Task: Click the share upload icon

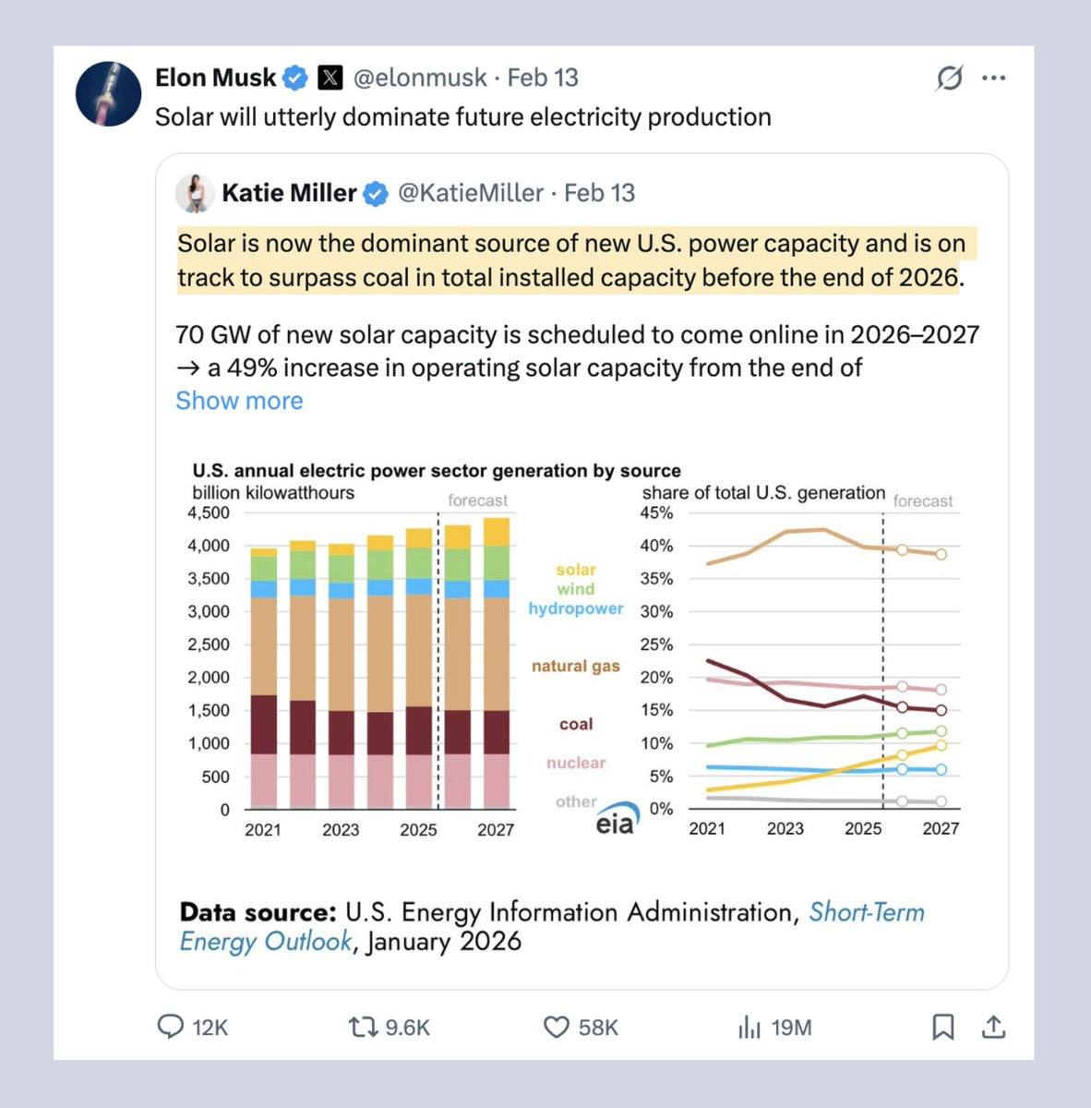Action: pos(993,1027)
